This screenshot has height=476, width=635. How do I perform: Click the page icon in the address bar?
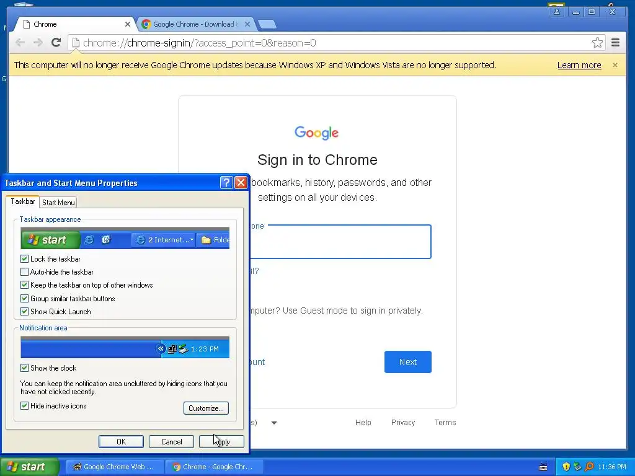pos(76,43)
